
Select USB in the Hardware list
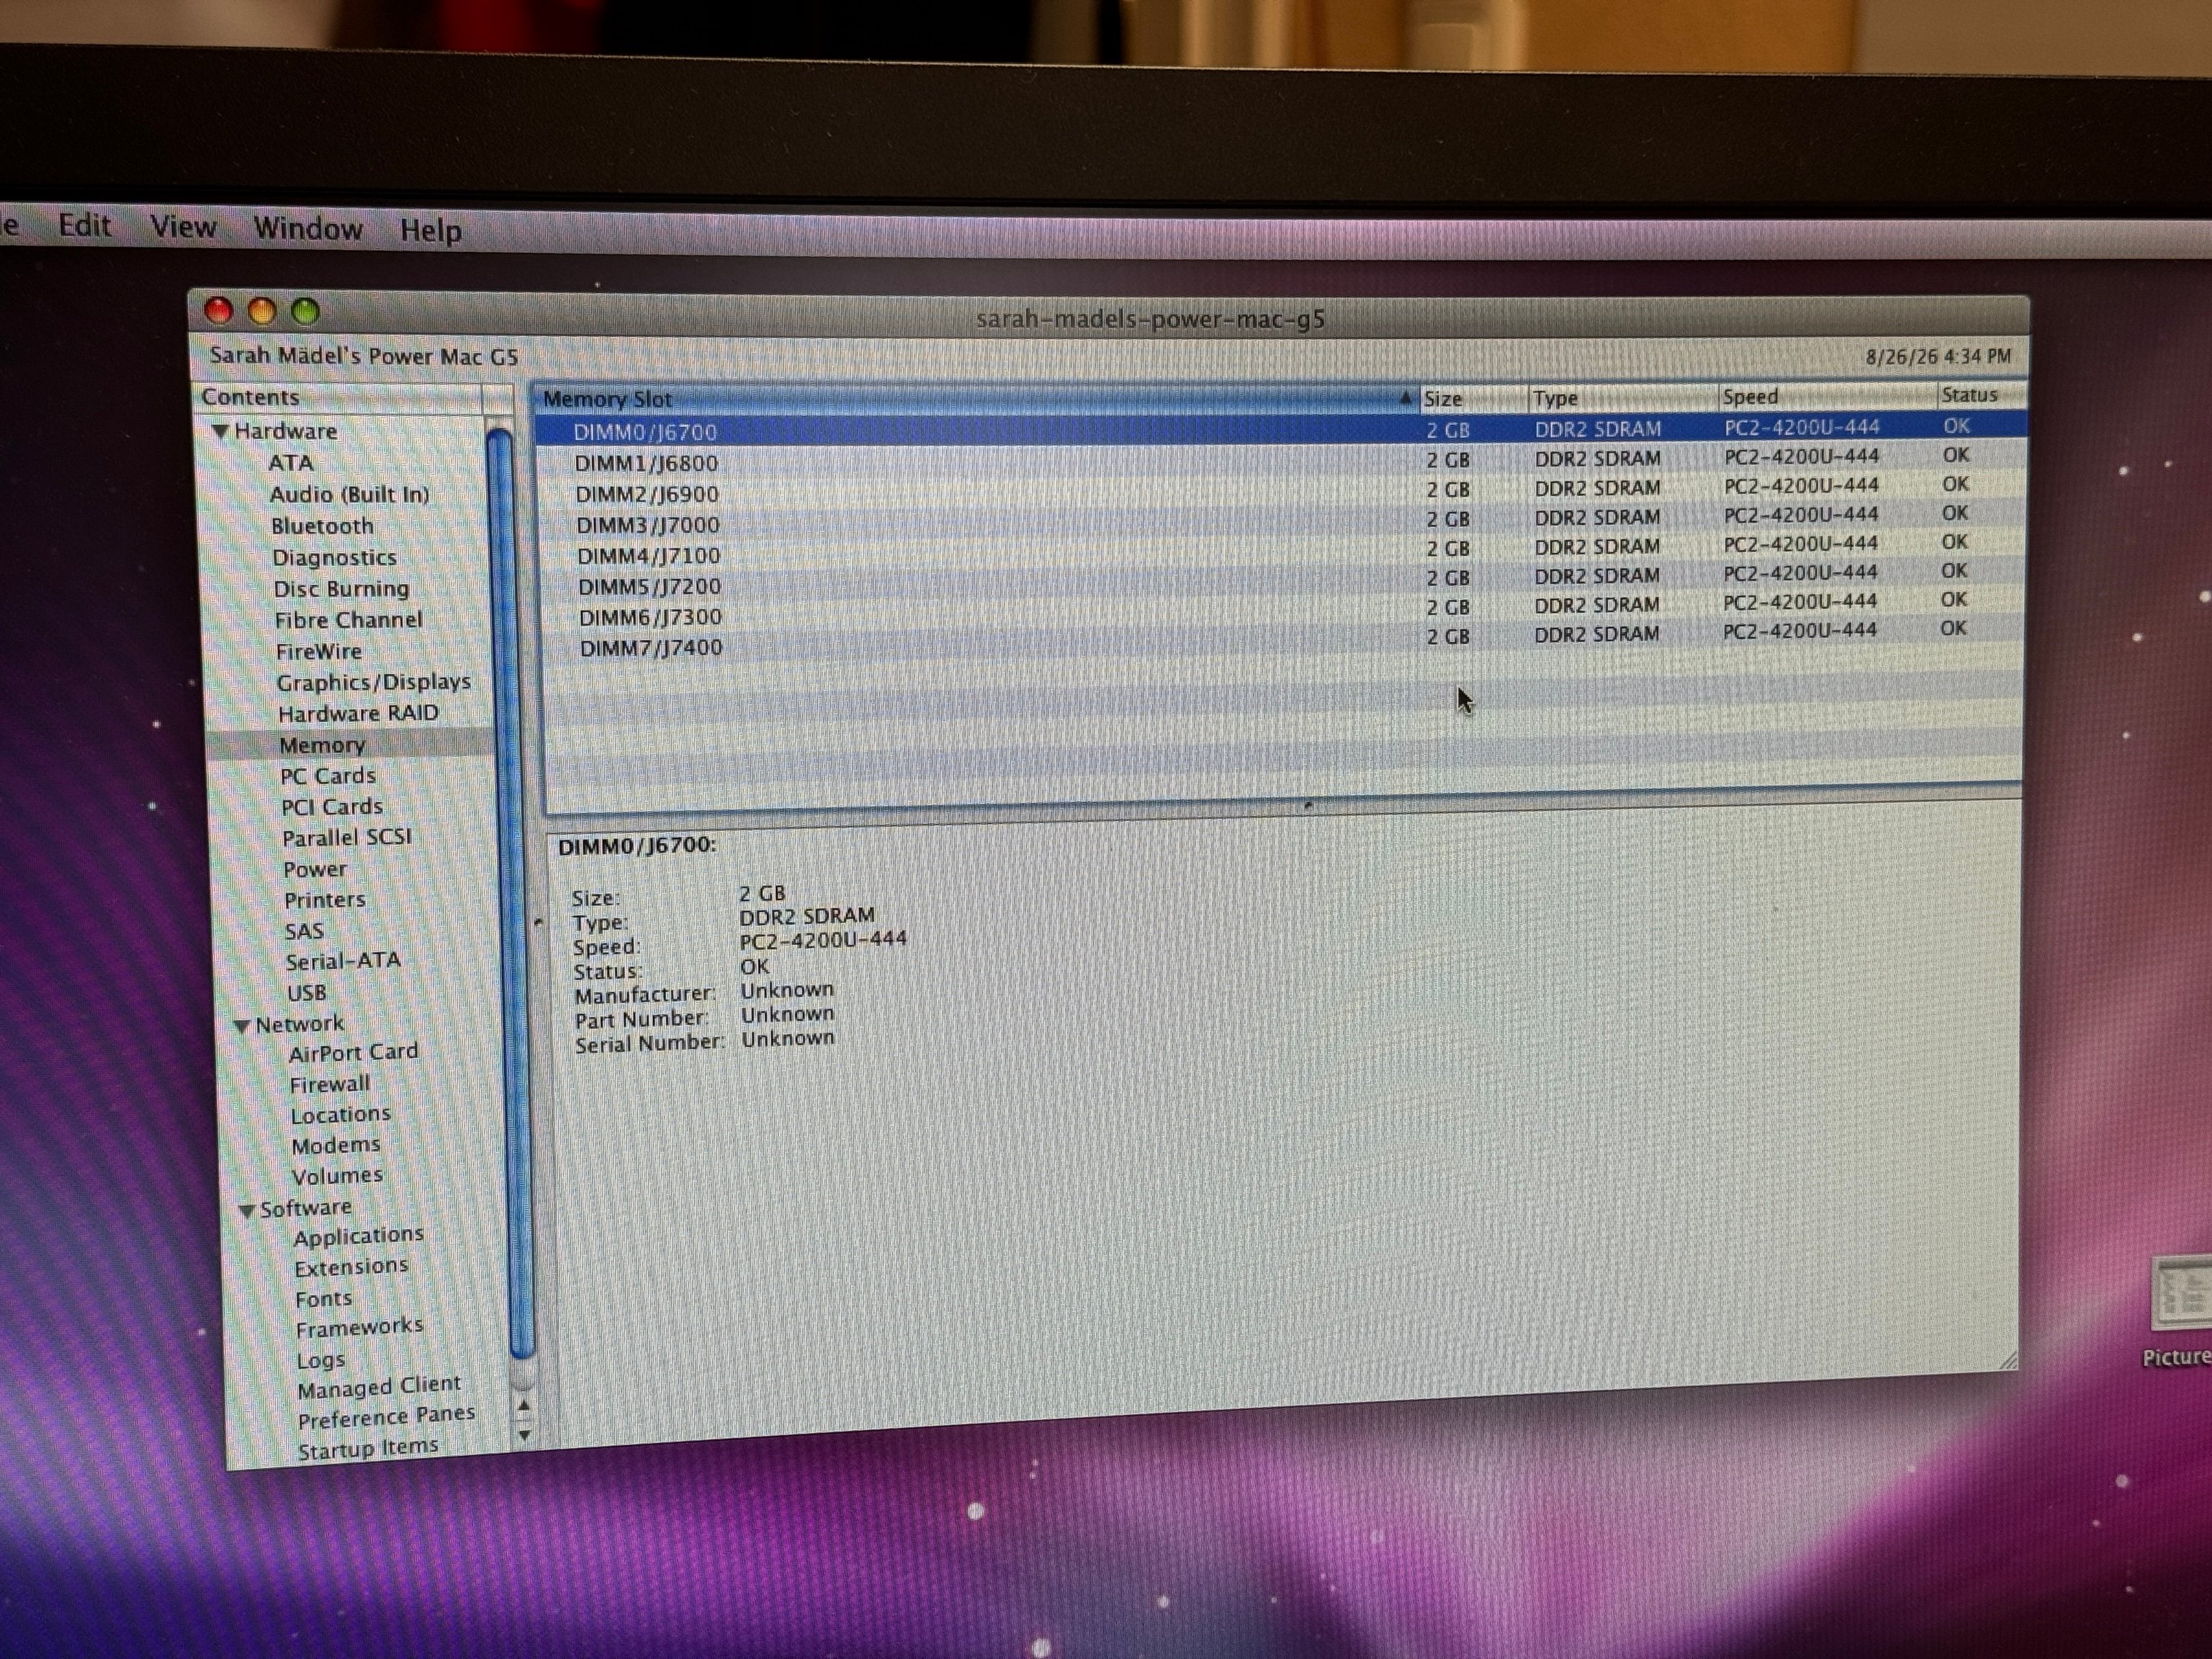306,993
